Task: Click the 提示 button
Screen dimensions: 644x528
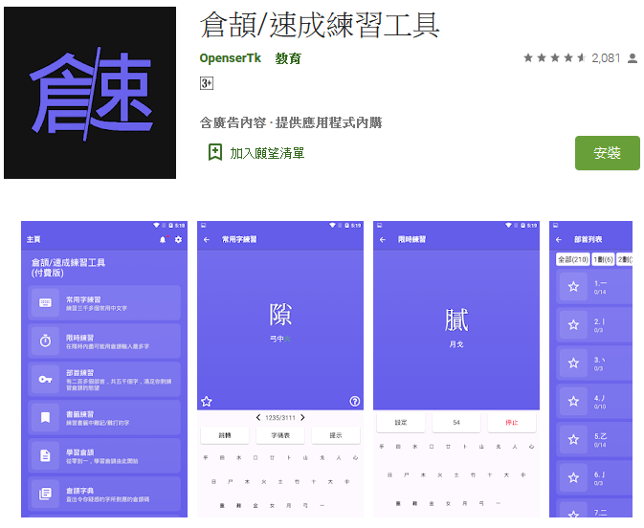Action: point(336,435)
